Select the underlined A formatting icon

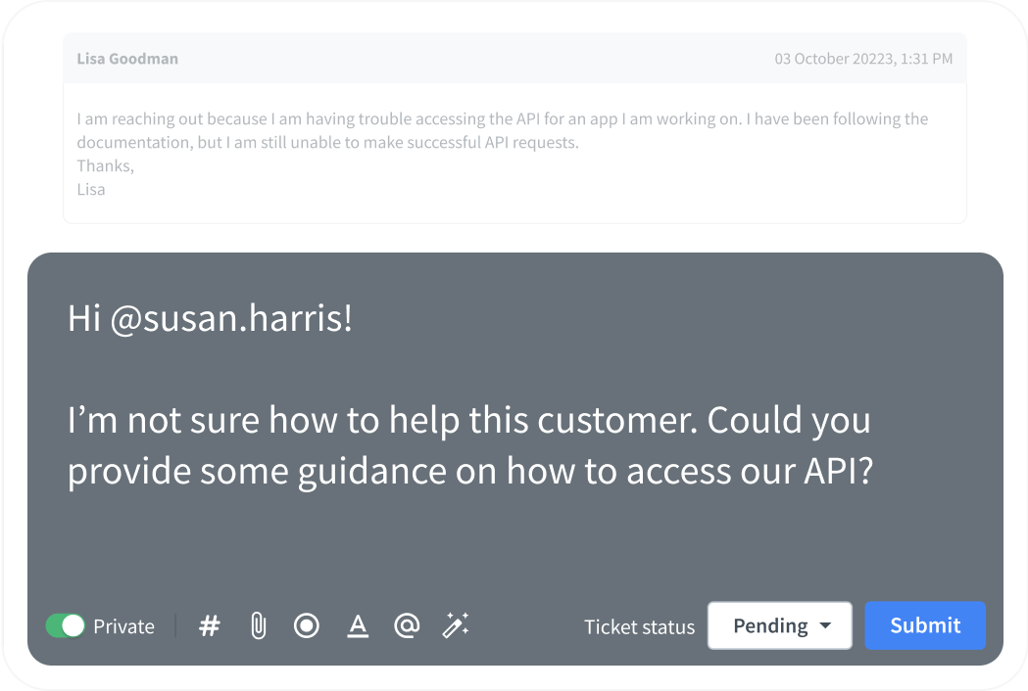(358, 625)
